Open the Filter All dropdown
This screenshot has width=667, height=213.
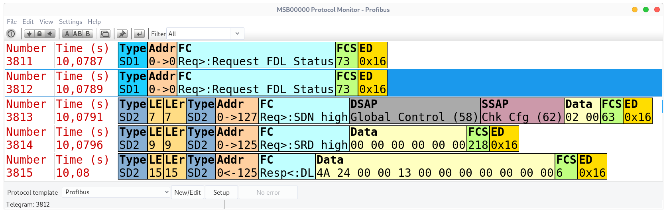coord(205,34)
